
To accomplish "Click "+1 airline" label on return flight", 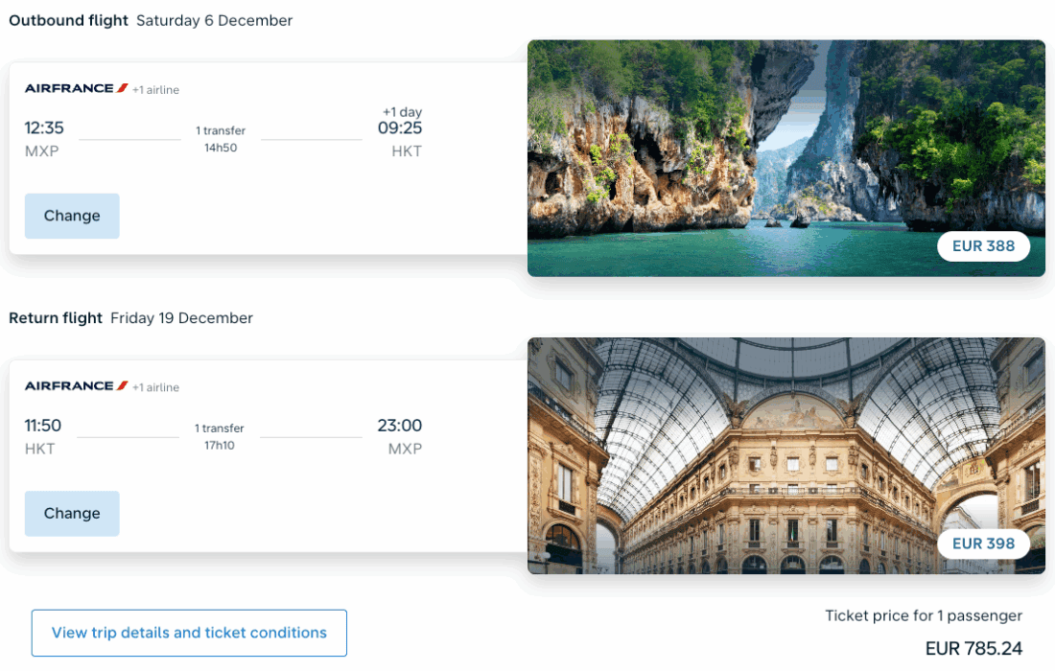I will (155, 388).
